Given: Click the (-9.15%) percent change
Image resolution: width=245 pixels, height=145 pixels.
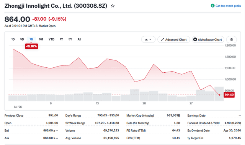Looking at the screenshot, I should (x=57, y=19).
